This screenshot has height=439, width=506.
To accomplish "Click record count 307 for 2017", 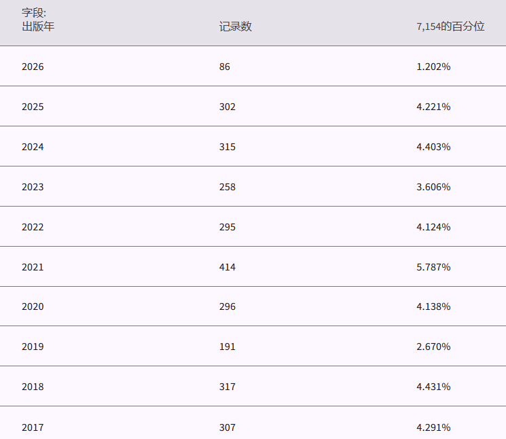I will tap(228, 427).
